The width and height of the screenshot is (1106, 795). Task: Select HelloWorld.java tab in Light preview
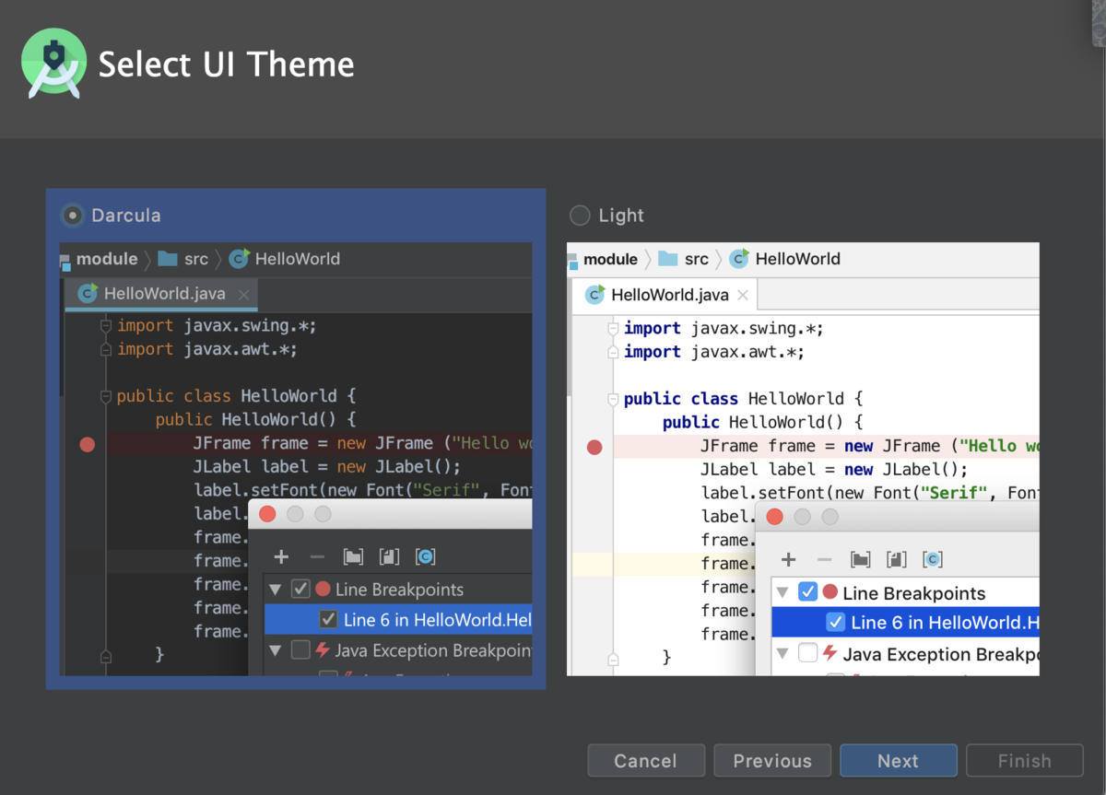[665, 295]
